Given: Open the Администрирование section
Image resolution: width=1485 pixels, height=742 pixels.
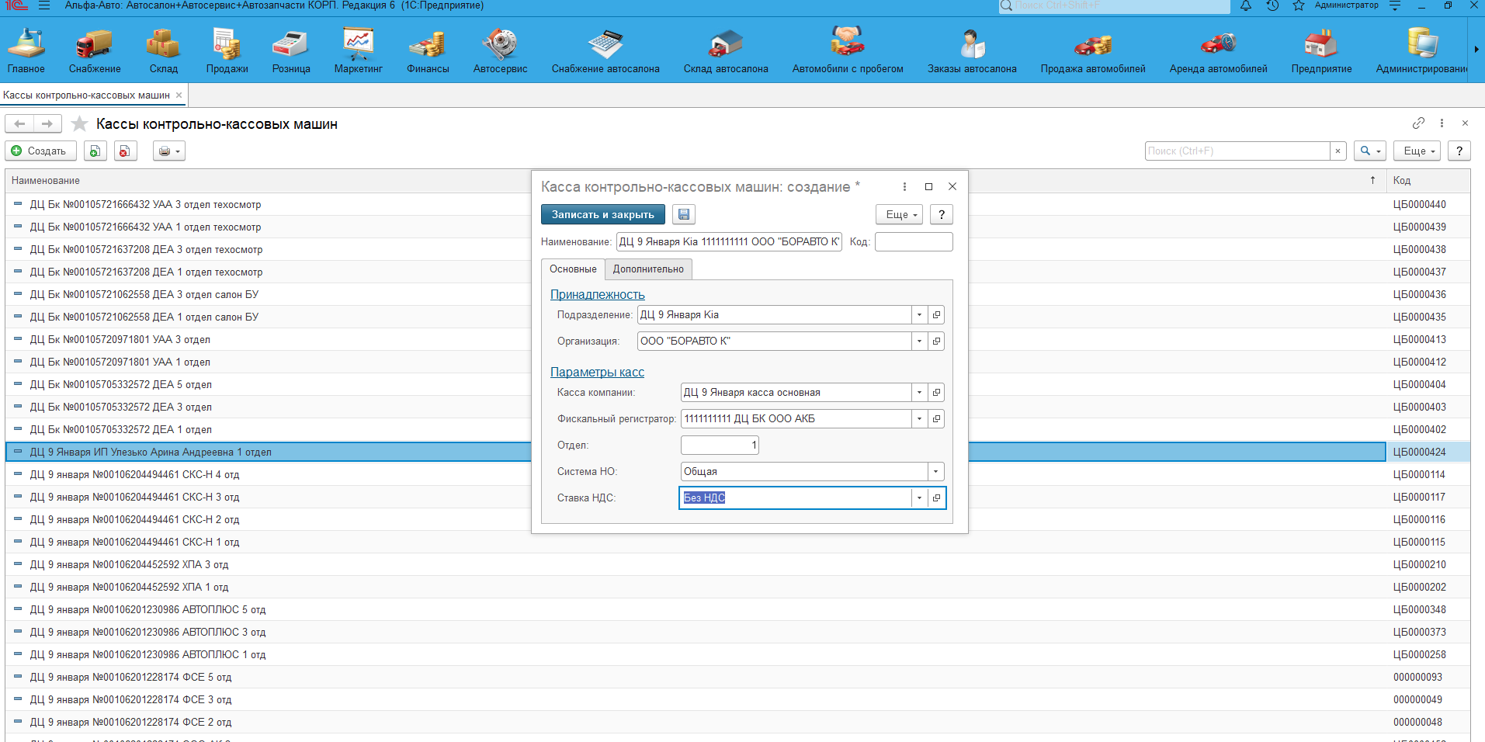Looking at the screenshot, I should point(1422,51).
